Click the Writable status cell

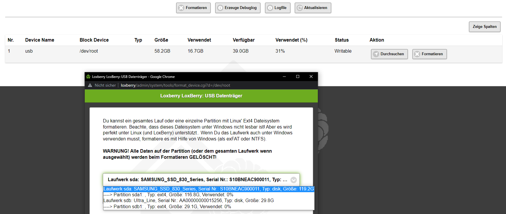(x=343, y=51)
